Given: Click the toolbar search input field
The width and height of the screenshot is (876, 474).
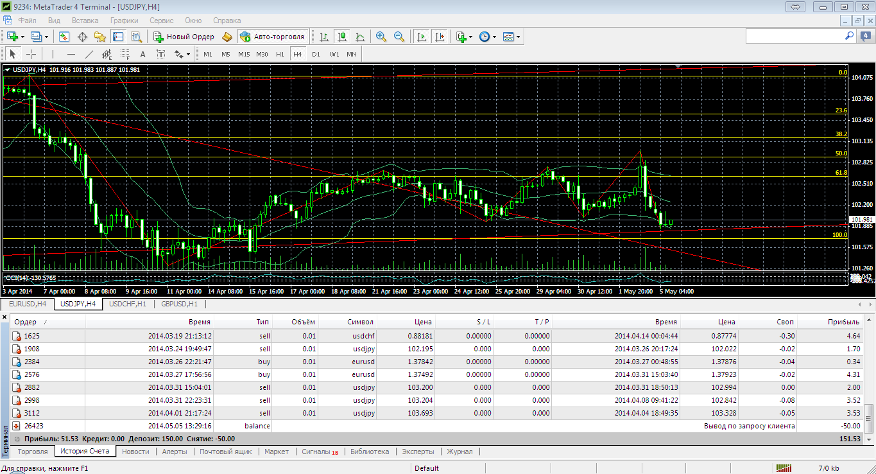Looking at the screenshot, I should [x=796, y=37].
